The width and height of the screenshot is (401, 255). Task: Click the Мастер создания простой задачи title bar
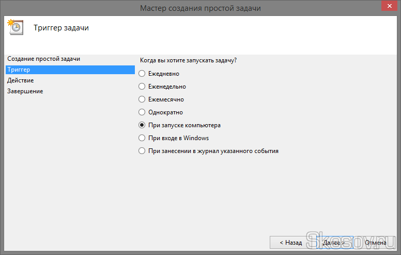click(x=201, y=8)
